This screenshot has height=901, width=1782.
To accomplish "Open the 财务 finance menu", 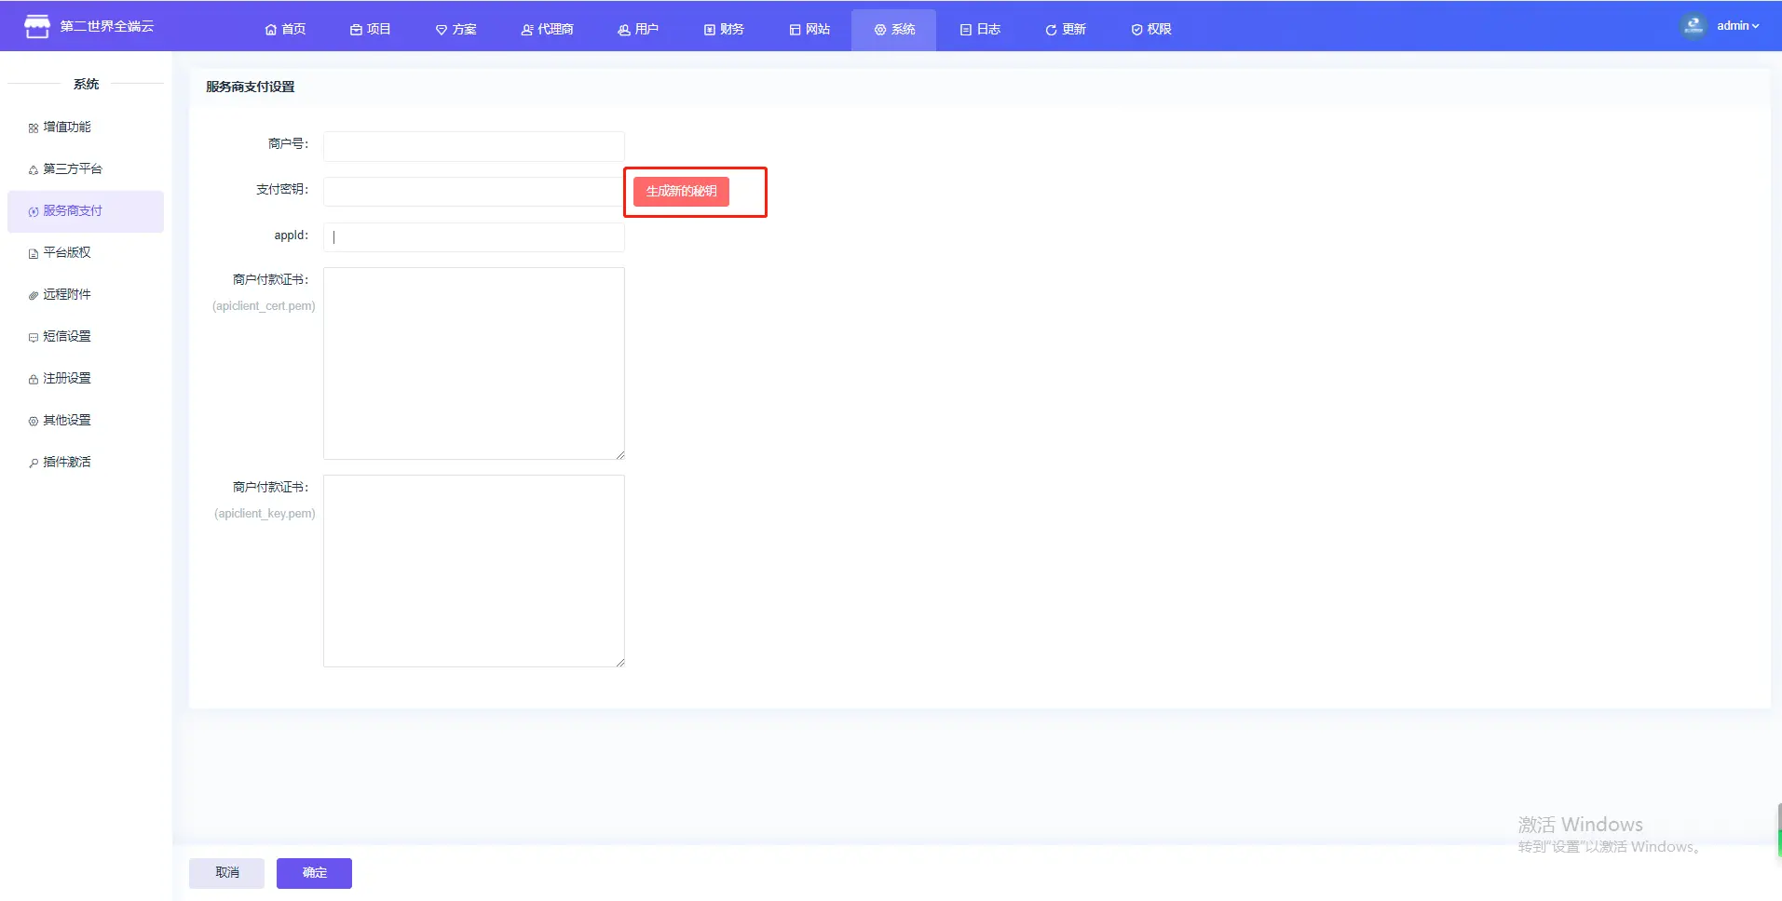I will click(x=724, y=30).
